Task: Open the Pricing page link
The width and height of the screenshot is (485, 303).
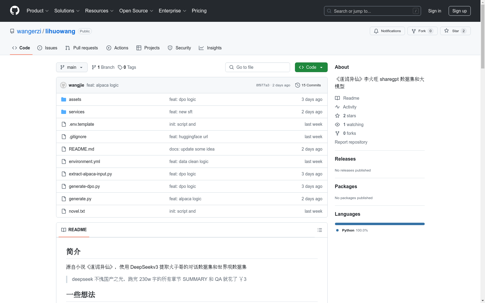Action: coord(199,11)
